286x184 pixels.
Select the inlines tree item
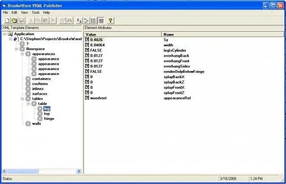point(38,88)
